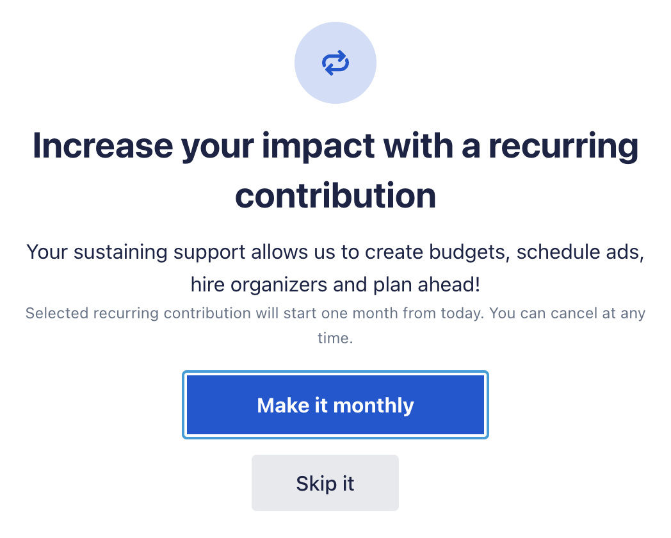This screenshot has height=538, width=671.
Task: Click the word "contribution" in the bold heading
Action: pos(335,195)
